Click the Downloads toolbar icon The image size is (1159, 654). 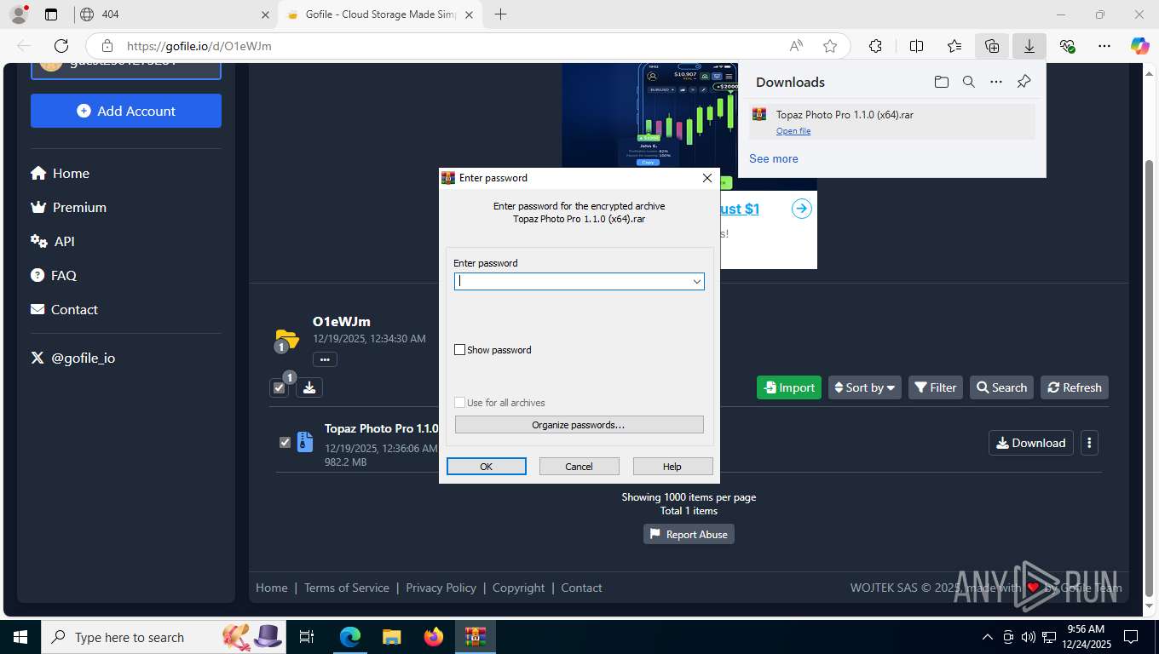pos(1029,46)
